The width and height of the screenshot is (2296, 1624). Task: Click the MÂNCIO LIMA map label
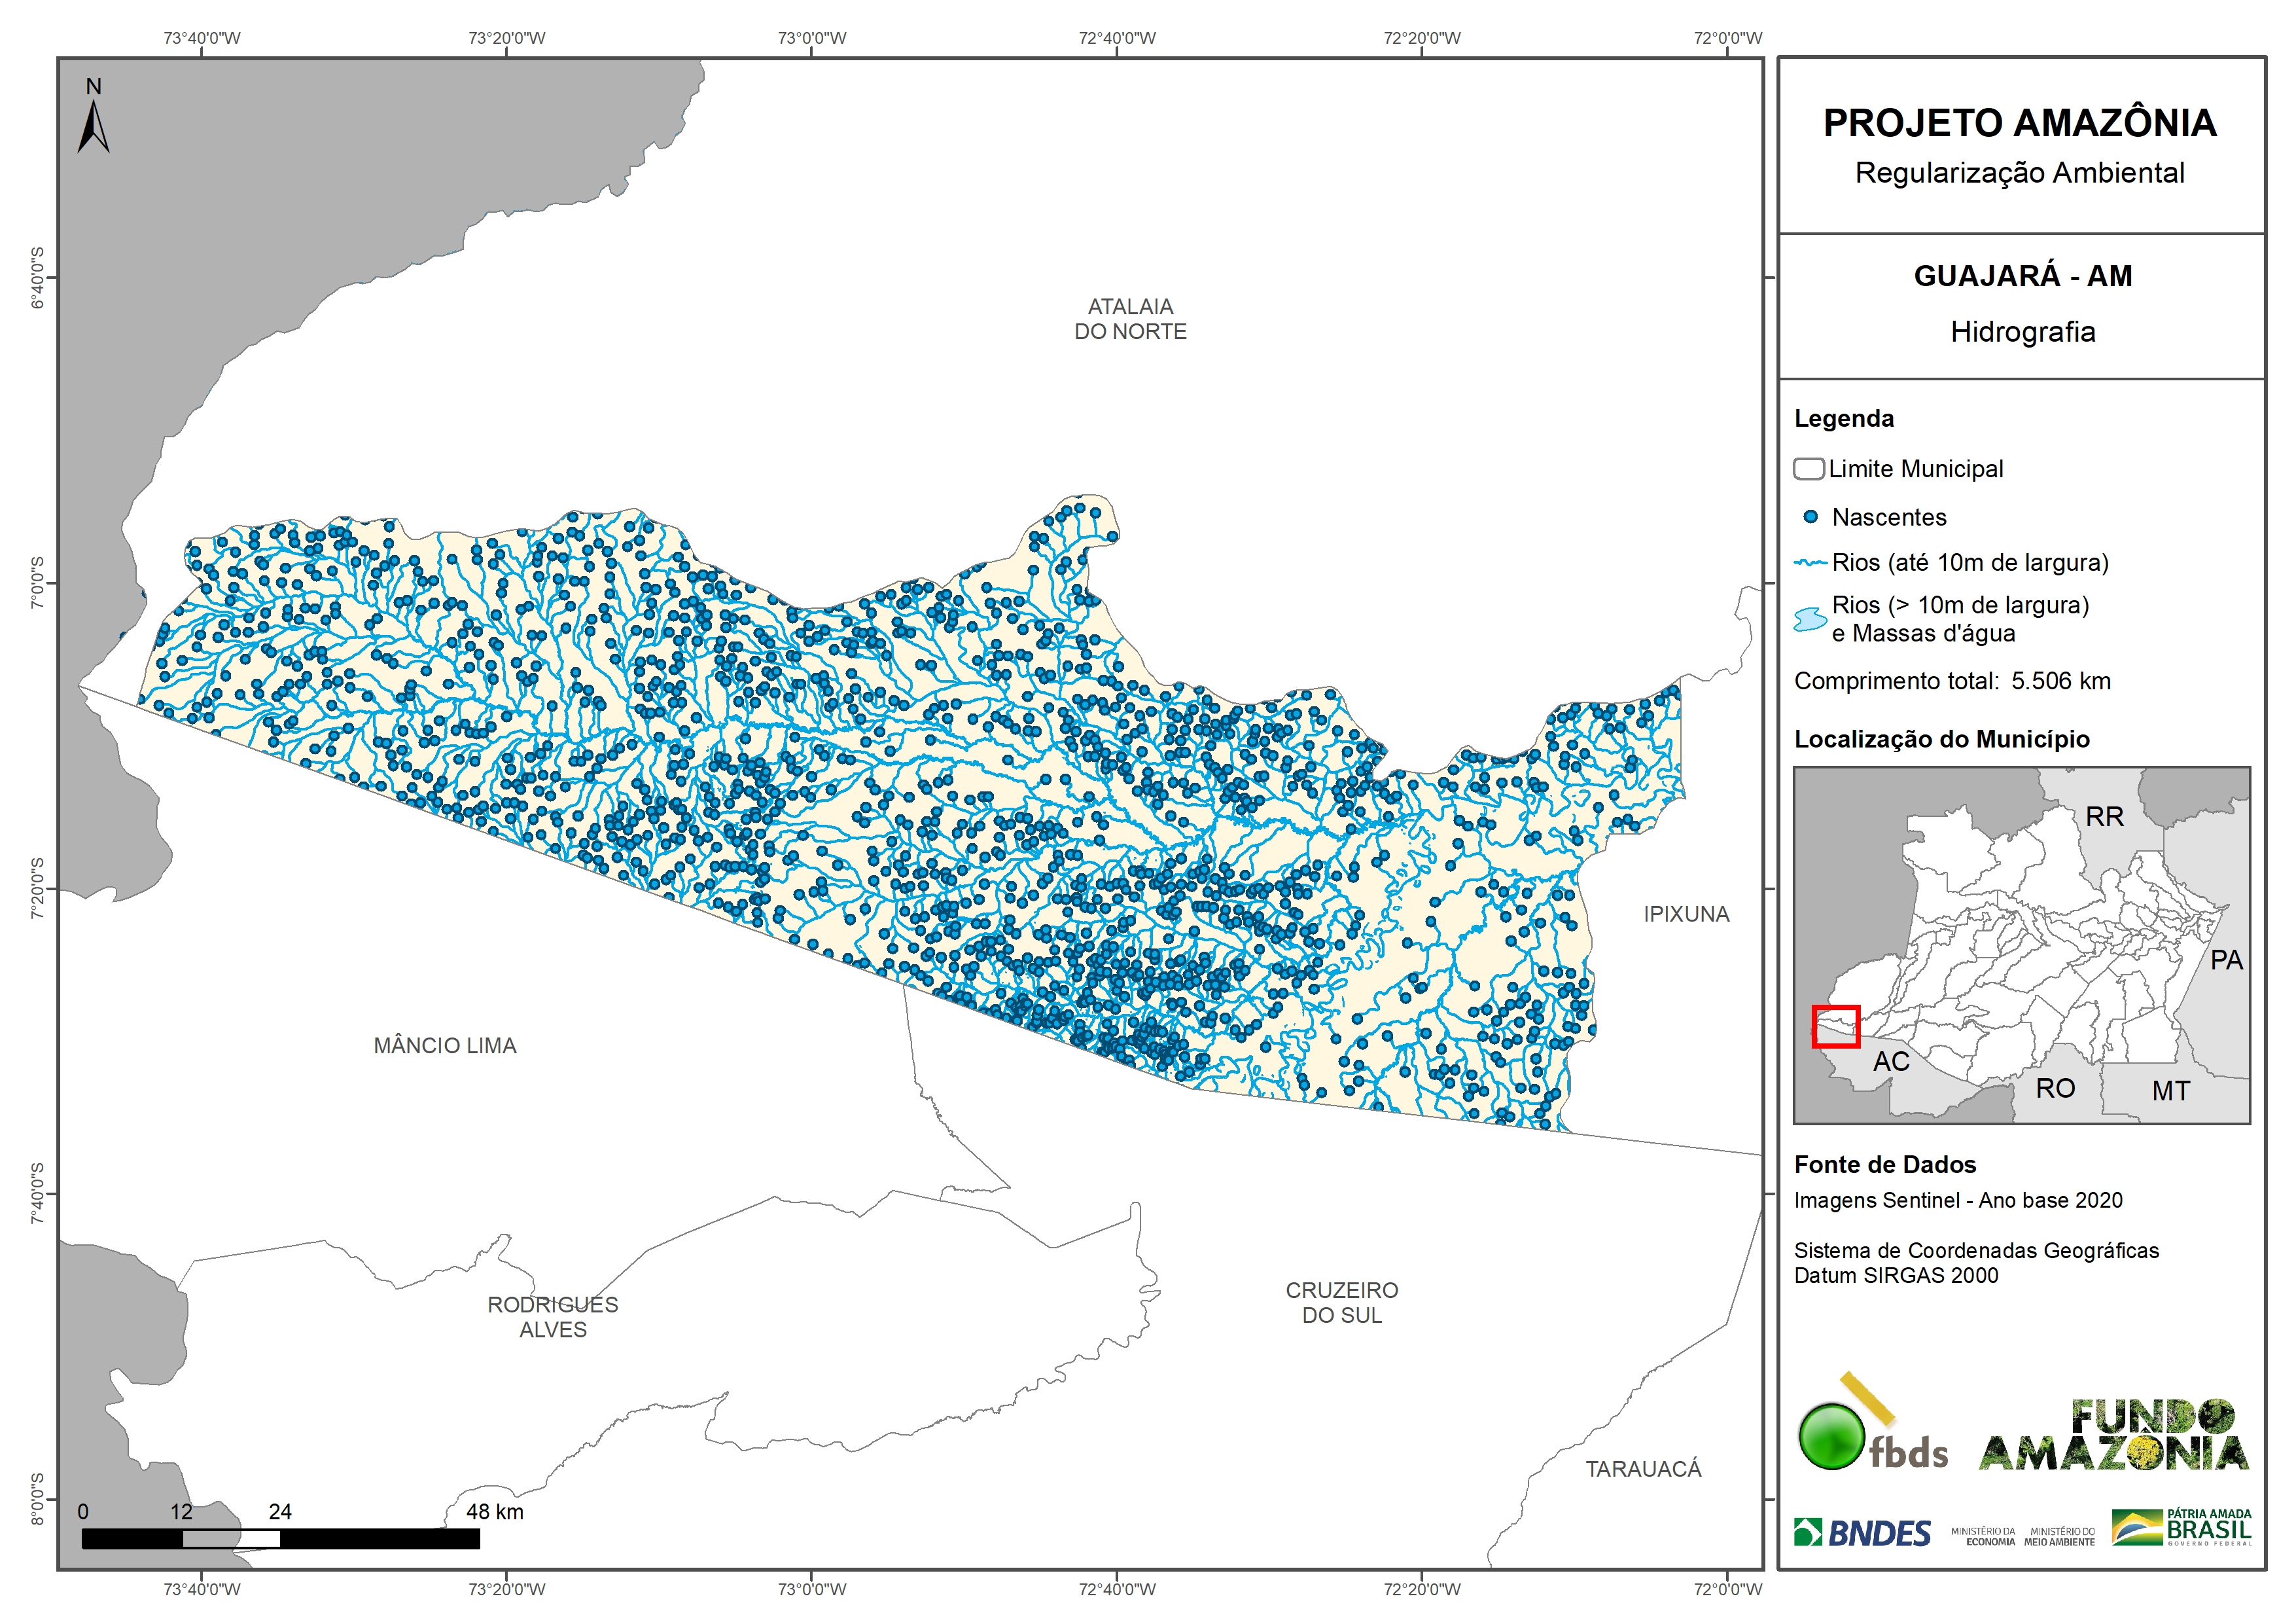pos(445,1045)
